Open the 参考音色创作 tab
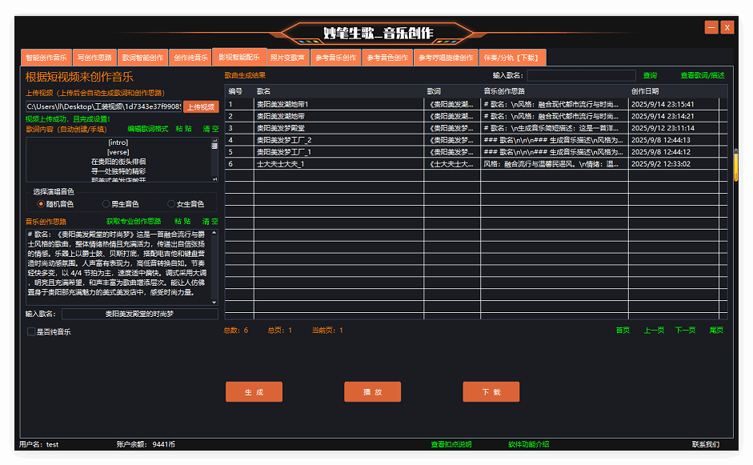Image resolution: width=753 pixels, height=465 pixels. (387, 58)
